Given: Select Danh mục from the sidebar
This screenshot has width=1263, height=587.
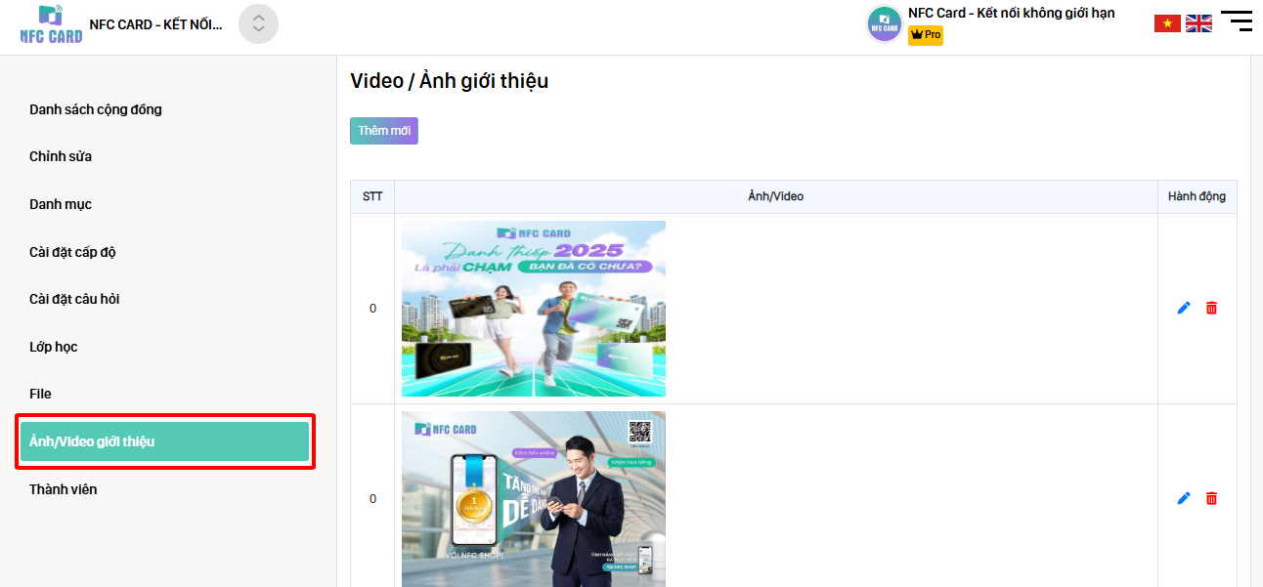Looking at the screenshot, I should point(61,204).
